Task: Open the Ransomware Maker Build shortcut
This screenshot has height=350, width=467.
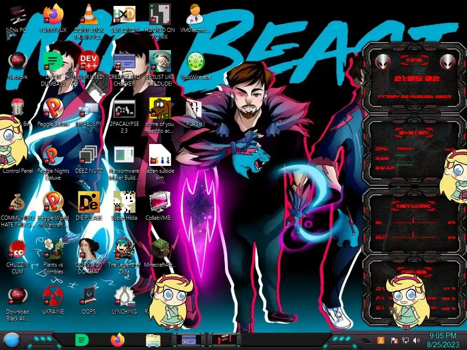Action: pyautogui.click(x=124, y=163)
